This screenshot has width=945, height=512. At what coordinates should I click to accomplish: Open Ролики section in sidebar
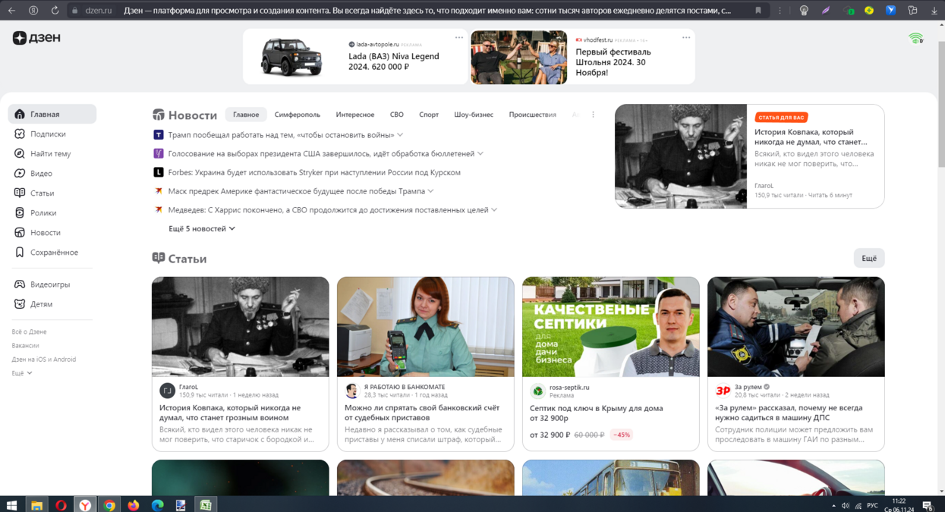[x=43, y=213]
